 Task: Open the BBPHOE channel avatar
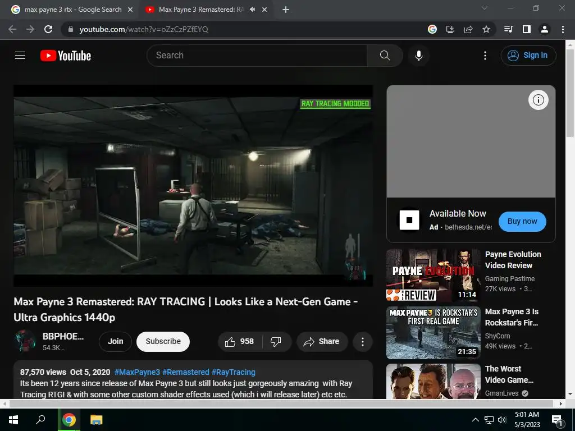point(25,341)
